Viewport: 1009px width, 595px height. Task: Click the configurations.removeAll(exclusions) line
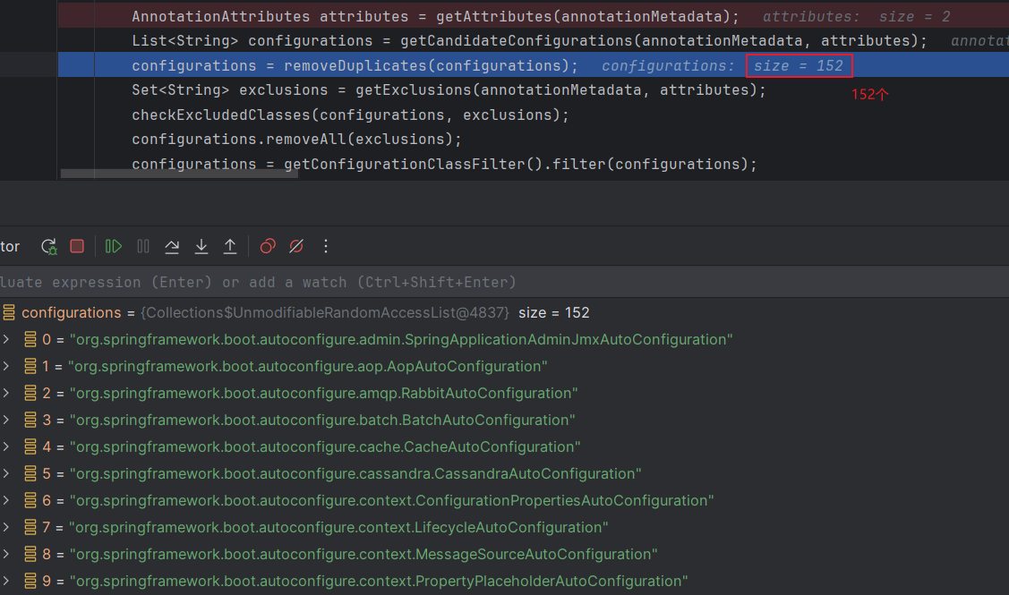point(296,140)
